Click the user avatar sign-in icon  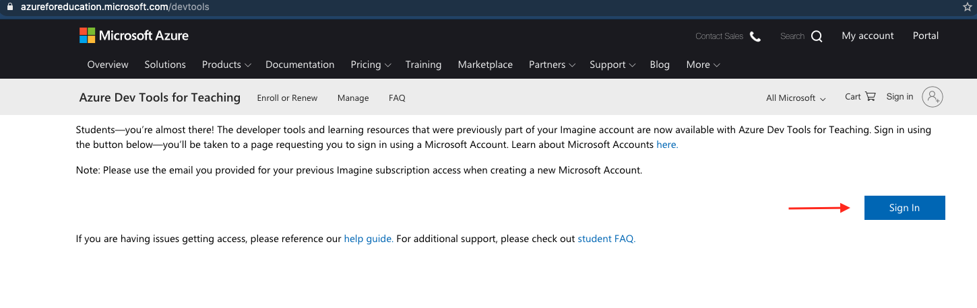click(933, 97)
